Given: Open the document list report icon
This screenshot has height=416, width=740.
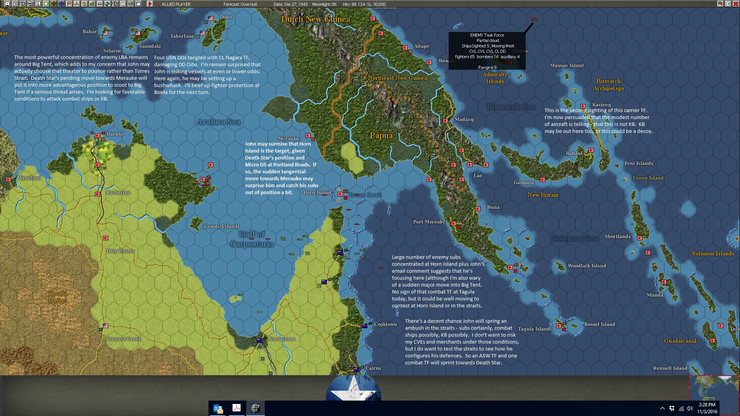Looking at the screenshot, I should (x=15, y=4).
